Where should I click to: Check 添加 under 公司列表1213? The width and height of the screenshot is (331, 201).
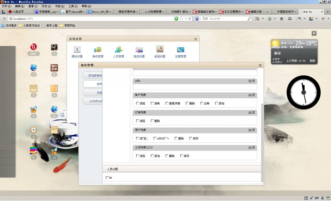pos(152,156)
